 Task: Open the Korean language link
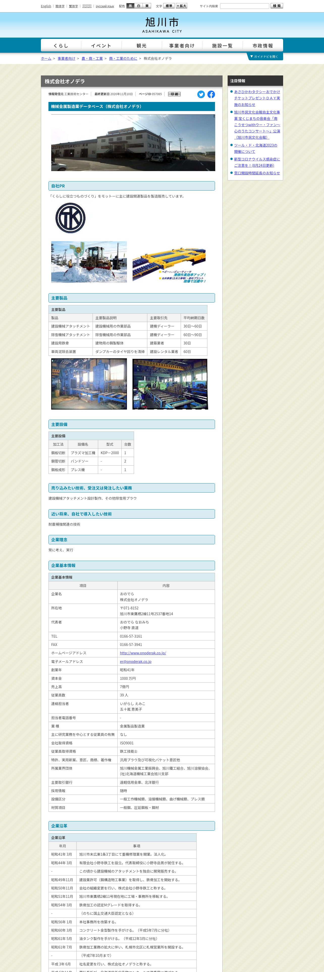87,6
